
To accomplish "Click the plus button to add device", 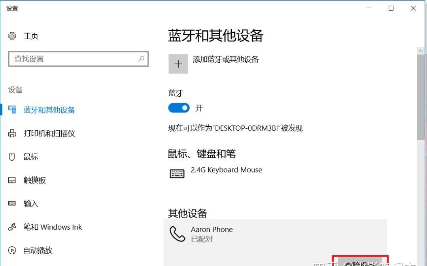I will tap(178, 64).
